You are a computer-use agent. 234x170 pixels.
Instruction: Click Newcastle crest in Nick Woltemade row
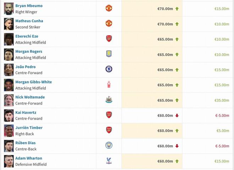coord(109,100)
